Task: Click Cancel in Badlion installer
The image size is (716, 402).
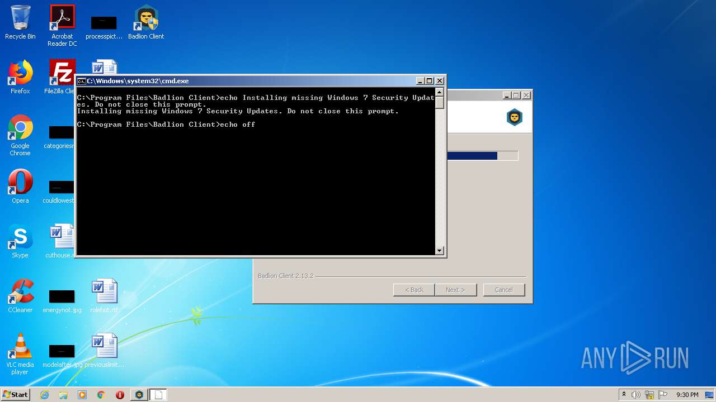Action: (x=503, y=290)
